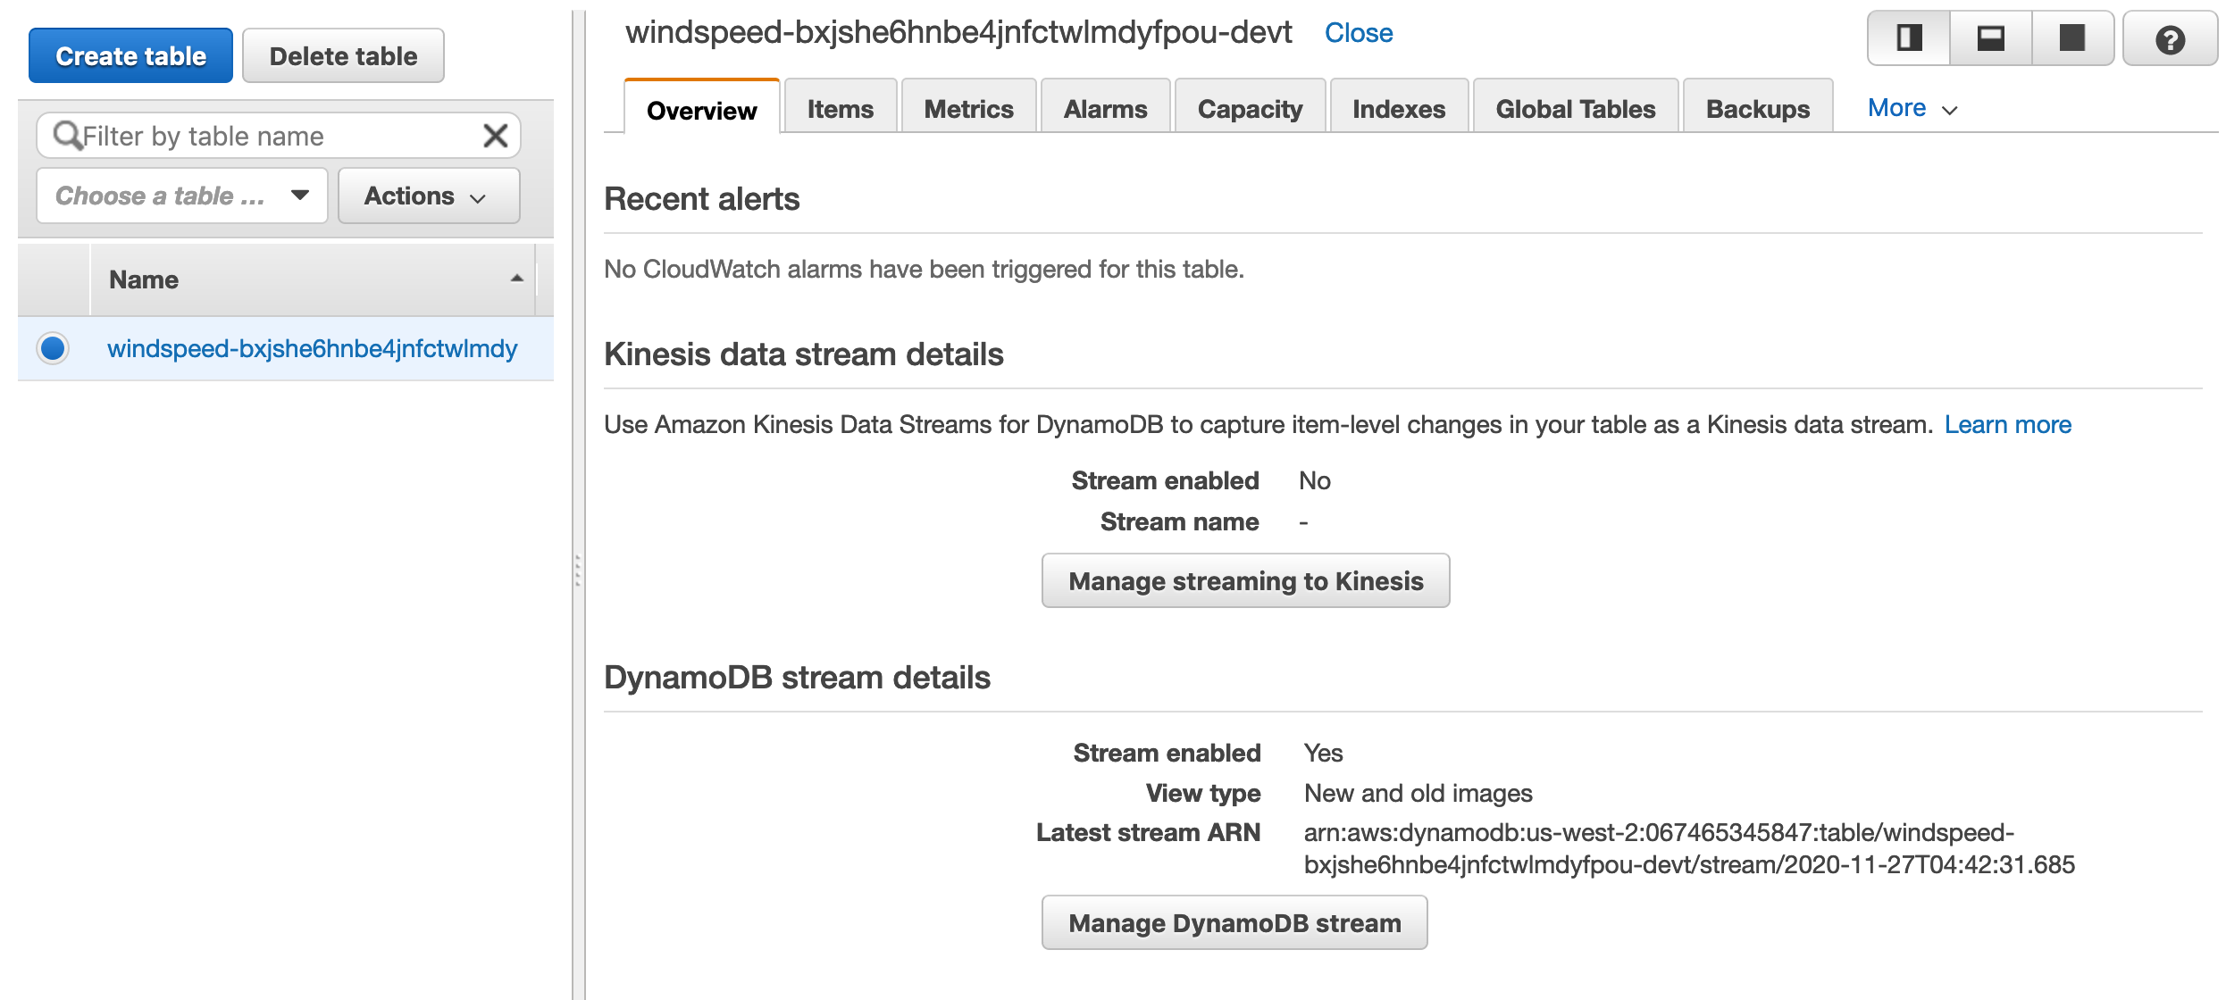
Task: Click the search magnifier icon in filter
Action: click(67, 136)
